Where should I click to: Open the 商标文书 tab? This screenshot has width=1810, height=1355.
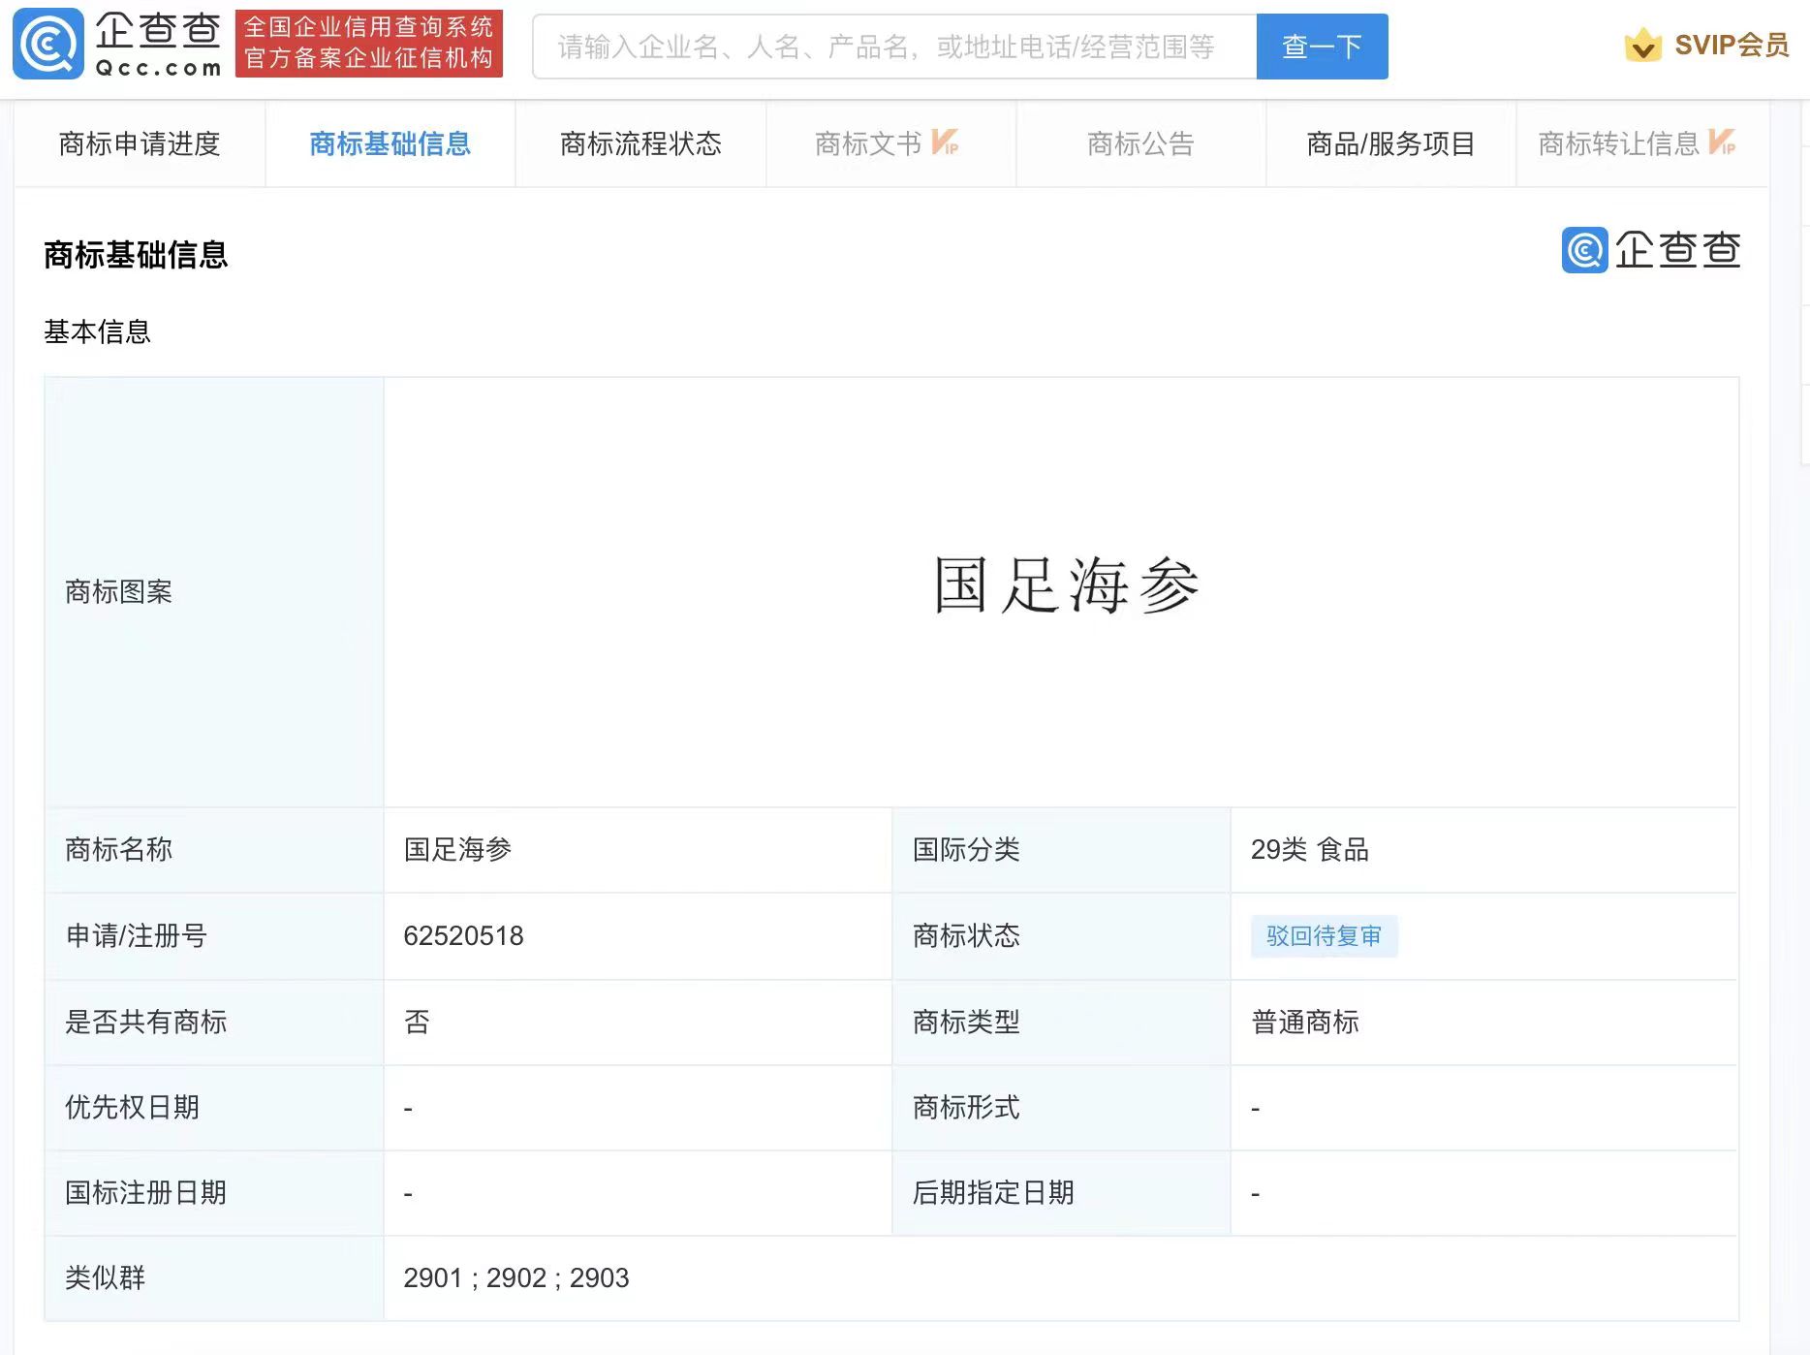pos(868,144)
